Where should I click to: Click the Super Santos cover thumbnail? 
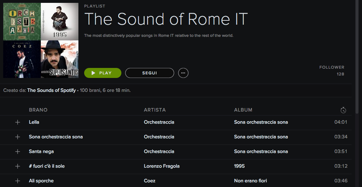pyautogui.click(x=59, y=59)
